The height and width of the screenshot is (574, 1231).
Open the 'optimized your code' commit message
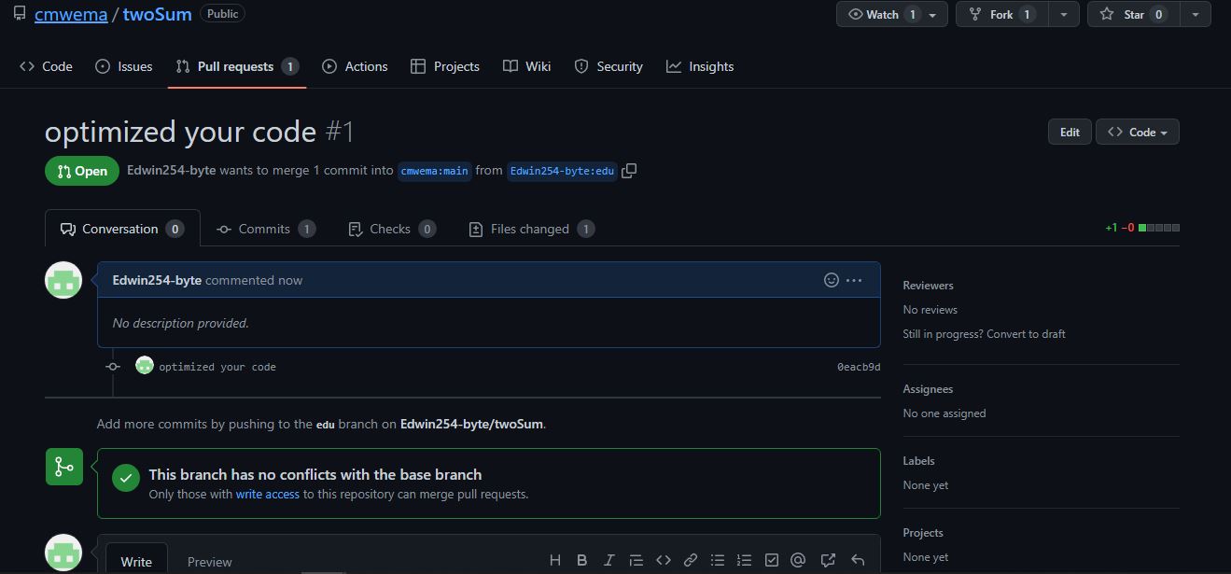[x=217, y=367]
